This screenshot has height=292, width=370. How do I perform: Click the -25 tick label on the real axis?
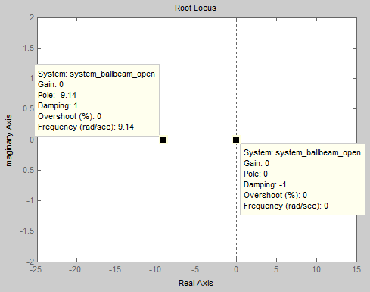pyautogui.click(x=36, y=269)
